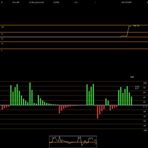Click the RSI 70 axis label
Viewport: 148px width, 148px height.
[x=2, y=34]
